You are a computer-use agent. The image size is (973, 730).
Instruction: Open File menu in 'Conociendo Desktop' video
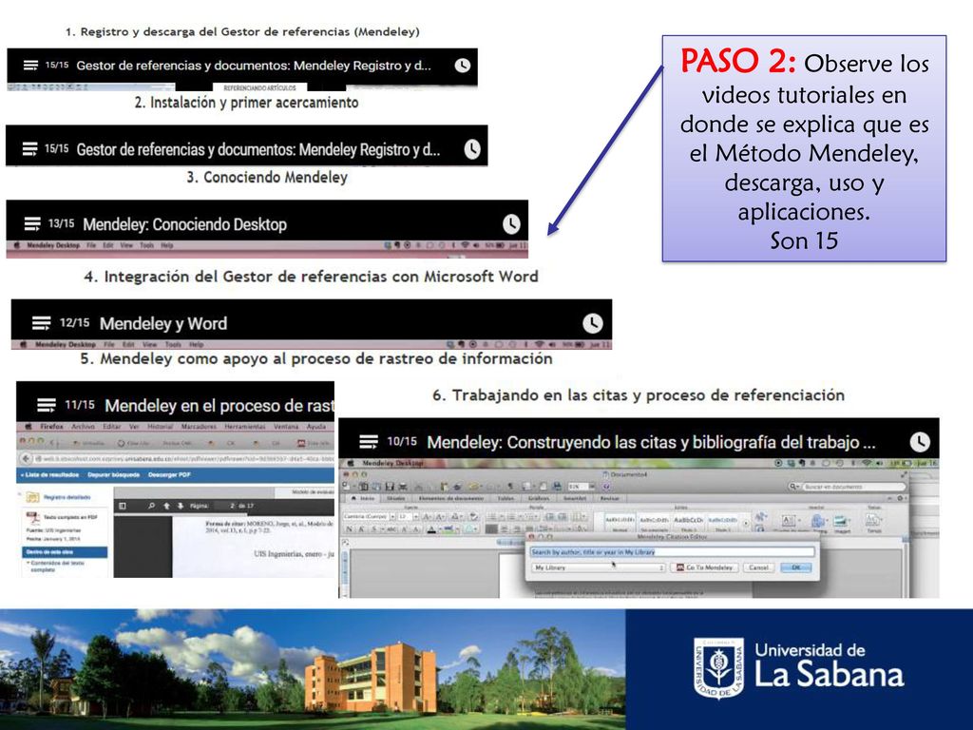91,245
